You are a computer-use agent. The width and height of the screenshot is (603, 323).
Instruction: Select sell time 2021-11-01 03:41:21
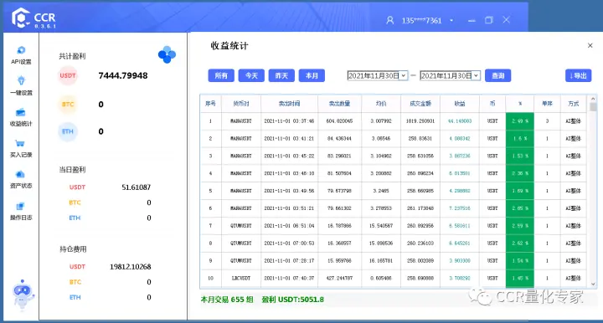[289, 138]
